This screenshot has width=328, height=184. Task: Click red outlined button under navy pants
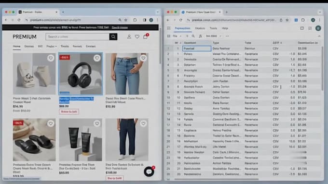tap(114, 178)
